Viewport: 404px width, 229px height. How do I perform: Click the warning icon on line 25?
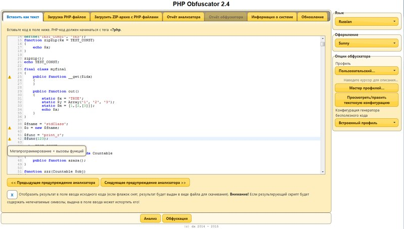click(x=9, y=77)
